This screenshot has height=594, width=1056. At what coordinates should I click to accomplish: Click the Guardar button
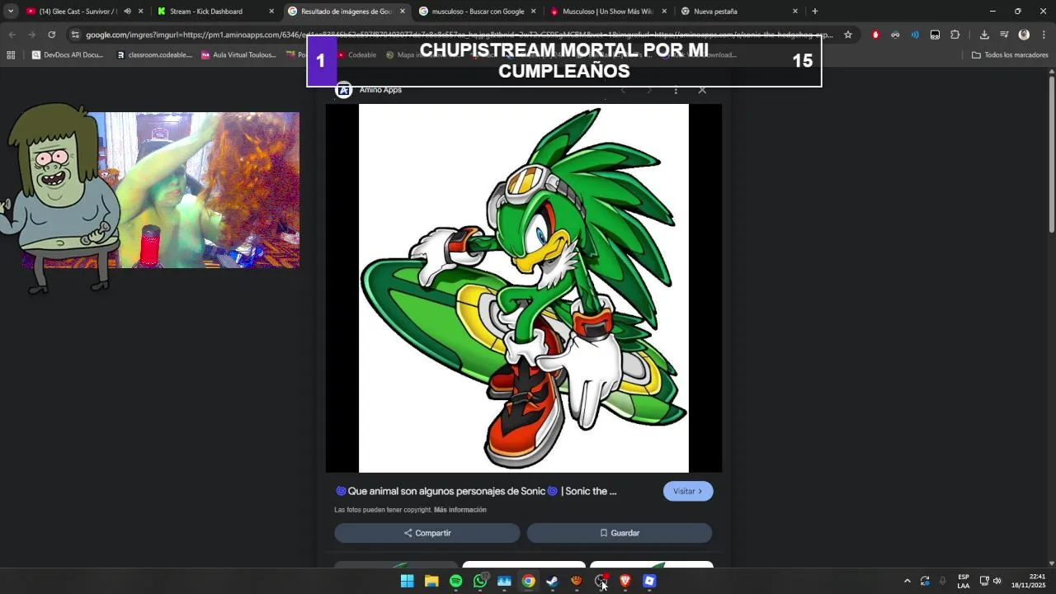[620, 533]
